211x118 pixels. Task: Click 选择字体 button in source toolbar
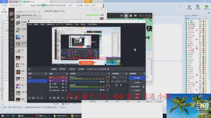(72, 69)
